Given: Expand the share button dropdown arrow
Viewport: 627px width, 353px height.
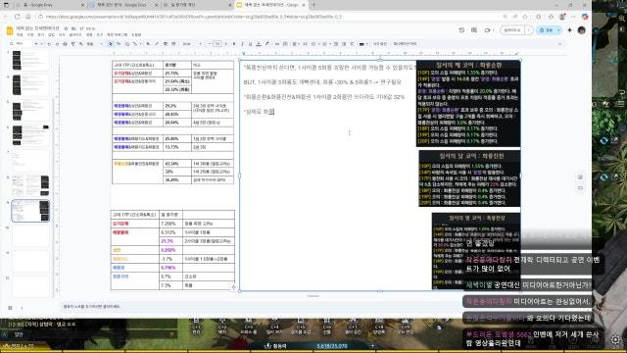Looking at the screenshot, I should click(x=559, y=30).
